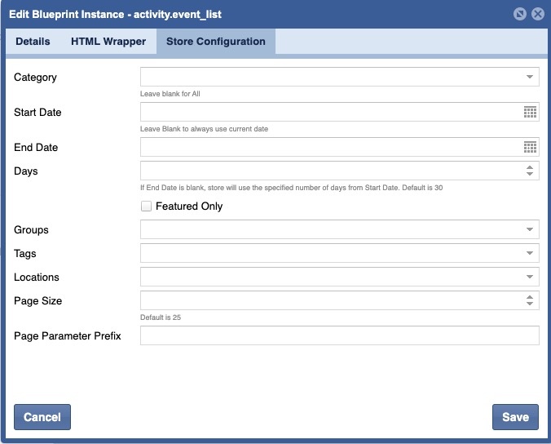Image resolution: width=551 pixels, height=444 pixels.
Task: Increase Page Size with up arrow
Action: (x=530, y=297)
